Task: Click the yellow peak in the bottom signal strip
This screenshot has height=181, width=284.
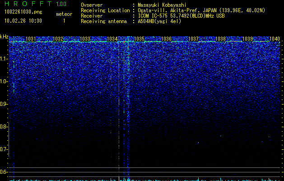Action: [119, 179]
